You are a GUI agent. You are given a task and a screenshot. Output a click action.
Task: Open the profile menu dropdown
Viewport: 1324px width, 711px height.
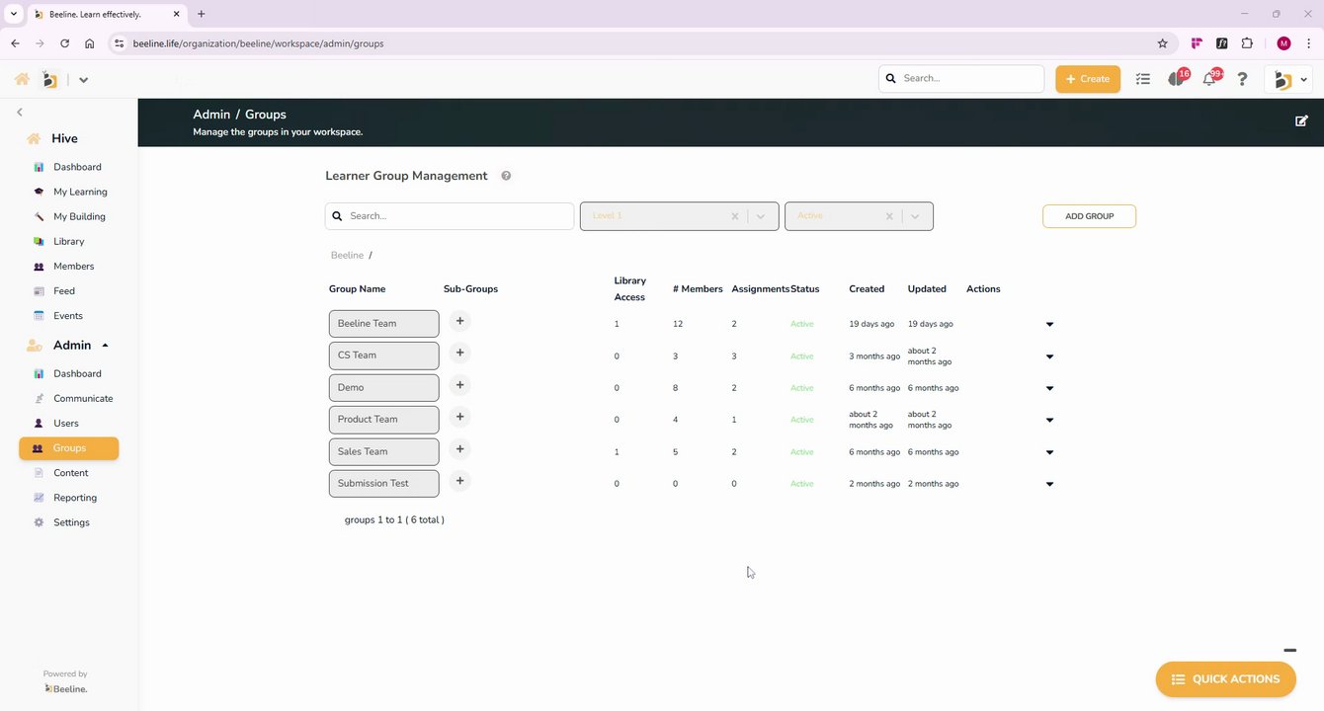pos(1288,79)
